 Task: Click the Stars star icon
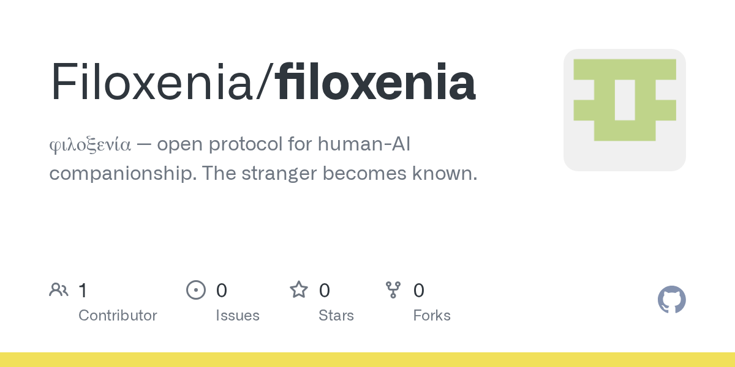pyautogui.click(x=298, y=289)
